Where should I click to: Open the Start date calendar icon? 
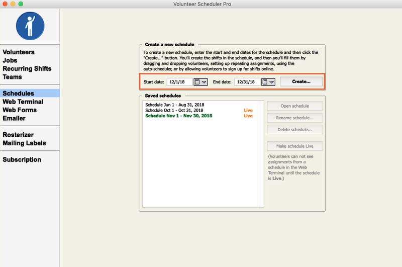[x=197, y=82]
